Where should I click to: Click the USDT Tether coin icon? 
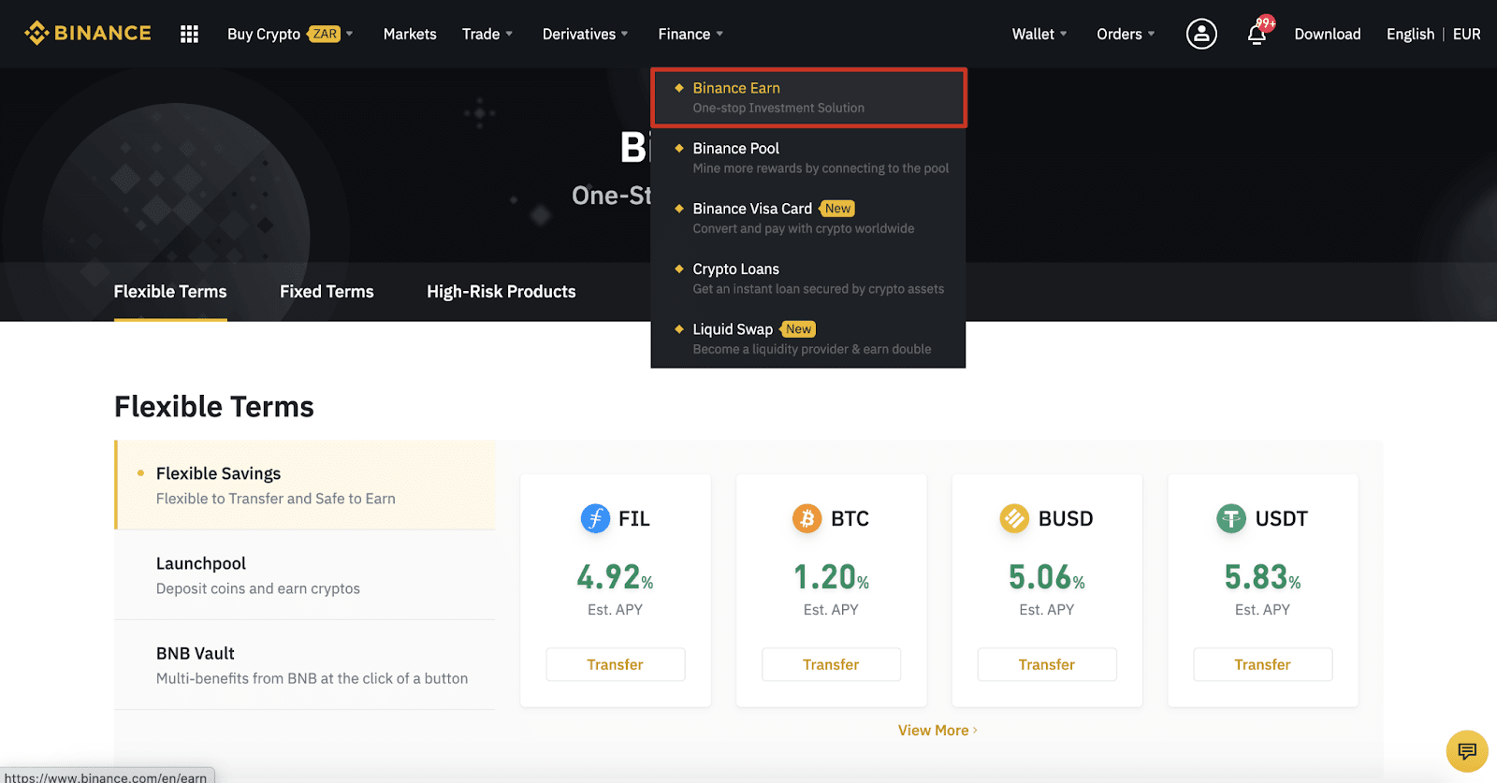(1231, 518)
